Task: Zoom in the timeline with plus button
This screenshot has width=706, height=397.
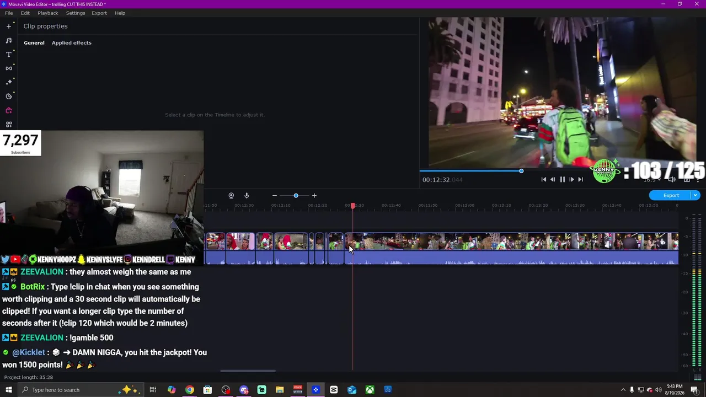Action: pyautogui.click(x=314, y=195)
